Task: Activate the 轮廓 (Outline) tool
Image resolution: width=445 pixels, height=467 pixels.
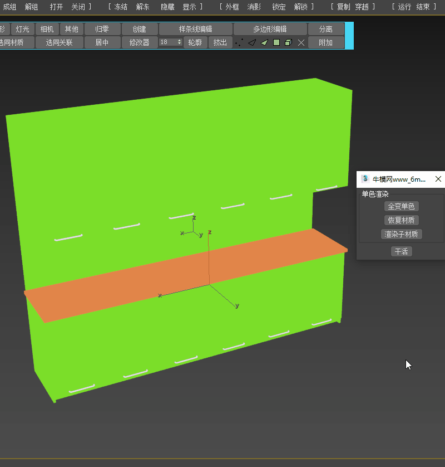Action: coord(195,42)
